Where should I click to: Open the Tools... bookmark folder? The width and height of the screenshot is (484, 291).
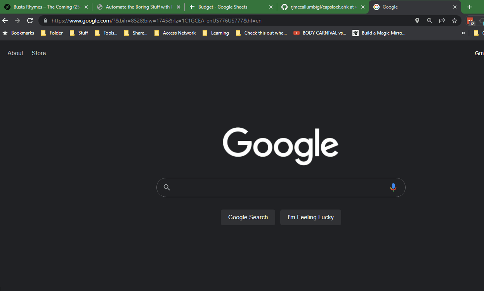106,33
